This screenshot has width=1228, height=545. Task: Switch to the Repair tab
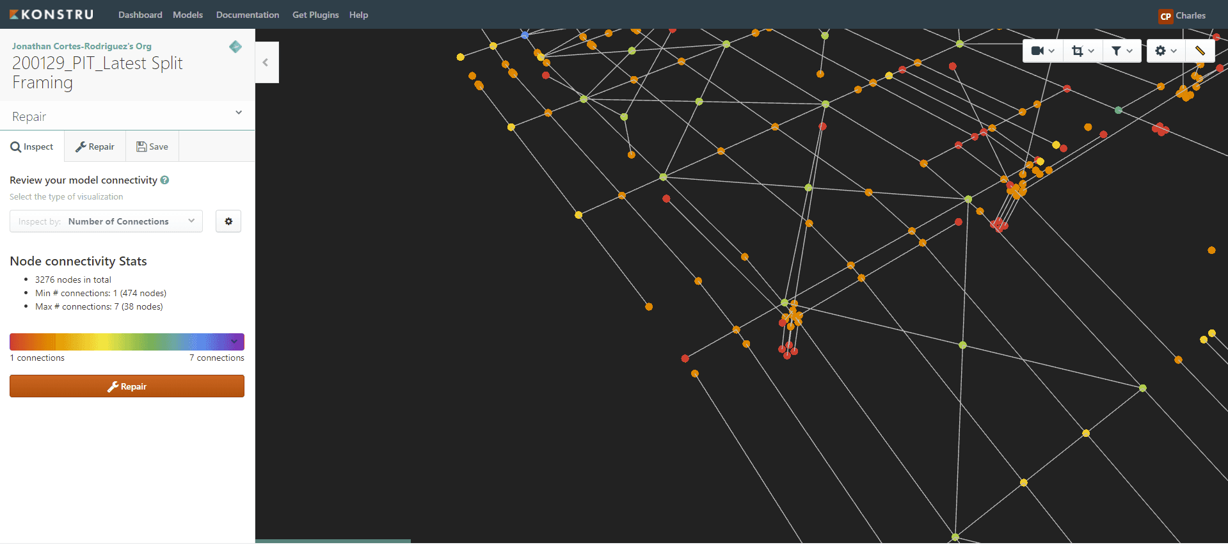(95, 146)
